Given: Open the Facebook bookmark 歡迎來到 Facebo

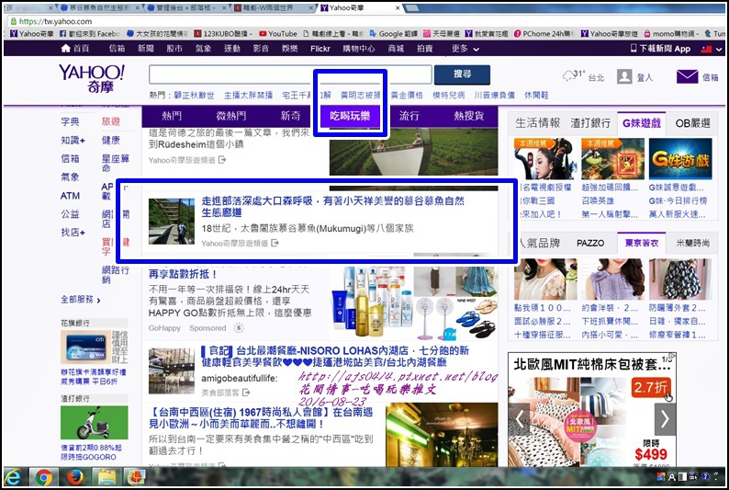Looking at the screenshot, I should point(90,33).
